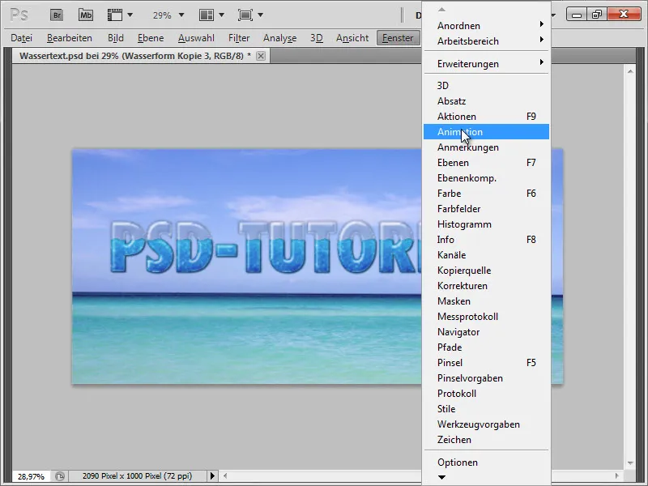Show the Protokoll panel

pyautogui.click(x=487, y=394)
